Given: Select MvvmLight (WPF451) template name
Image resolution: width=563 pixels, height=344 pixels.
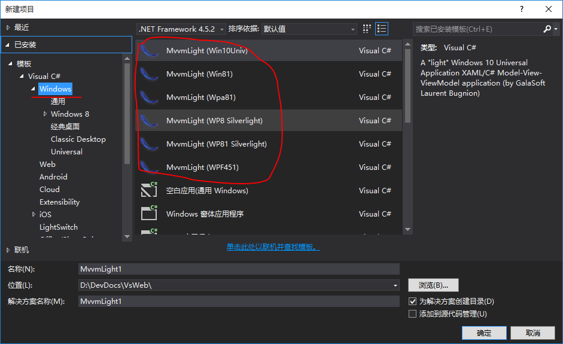Looking at the screenshot, I should coord(202,168).
